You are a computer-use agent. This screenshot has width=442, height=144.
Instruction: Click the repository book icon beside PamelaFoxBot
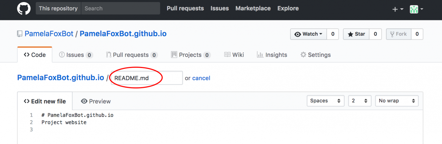20,34
